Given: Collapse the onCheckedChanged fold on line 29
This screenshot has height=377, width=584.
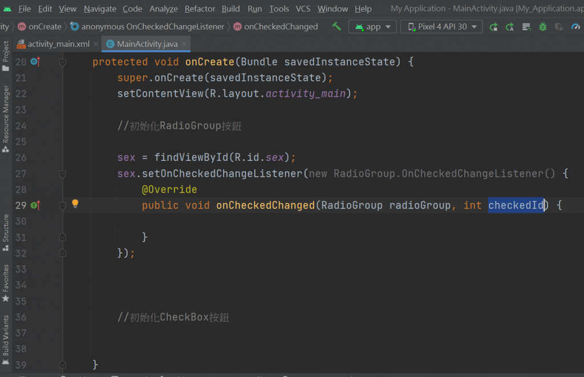Looking at the screenshot, I should point(63,205).
